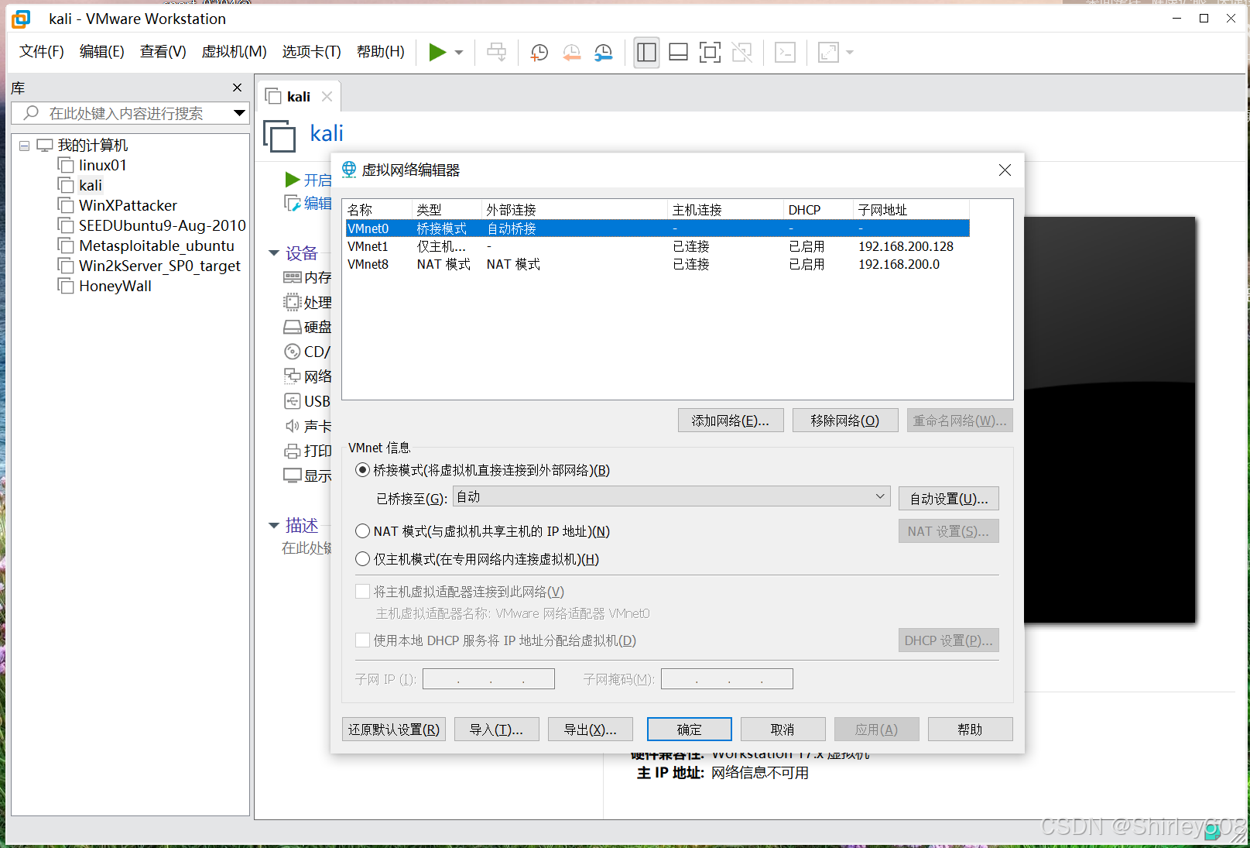Click the processor device icon
This screenshot has width=1250, height=848.
(x=292, y=302)
